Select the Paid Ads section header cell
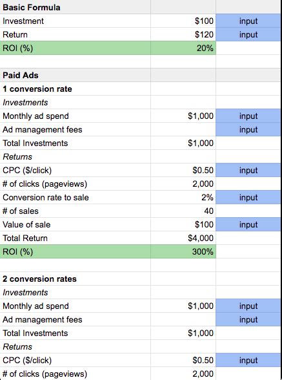 pyautogui.click(x=75, y=75)
